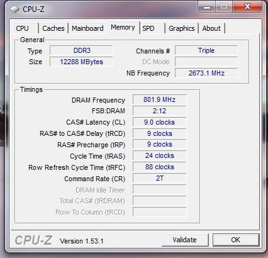Click the empty Row To Column field

click(159, 212)
